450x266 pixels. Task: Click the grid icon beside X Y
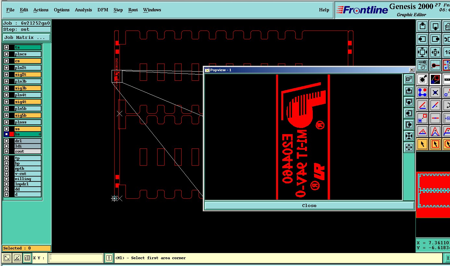pos(27,258)
